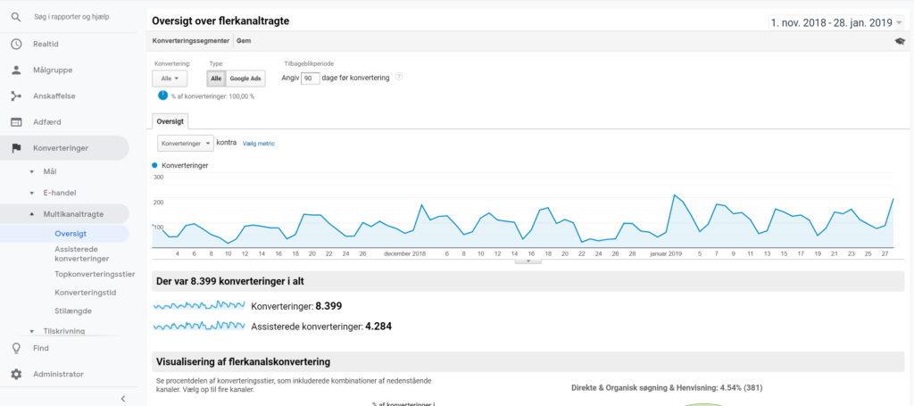Click Konverteringer sparkline thumbnail
Viewport: 914px width, 406px height.
[199, 306]
